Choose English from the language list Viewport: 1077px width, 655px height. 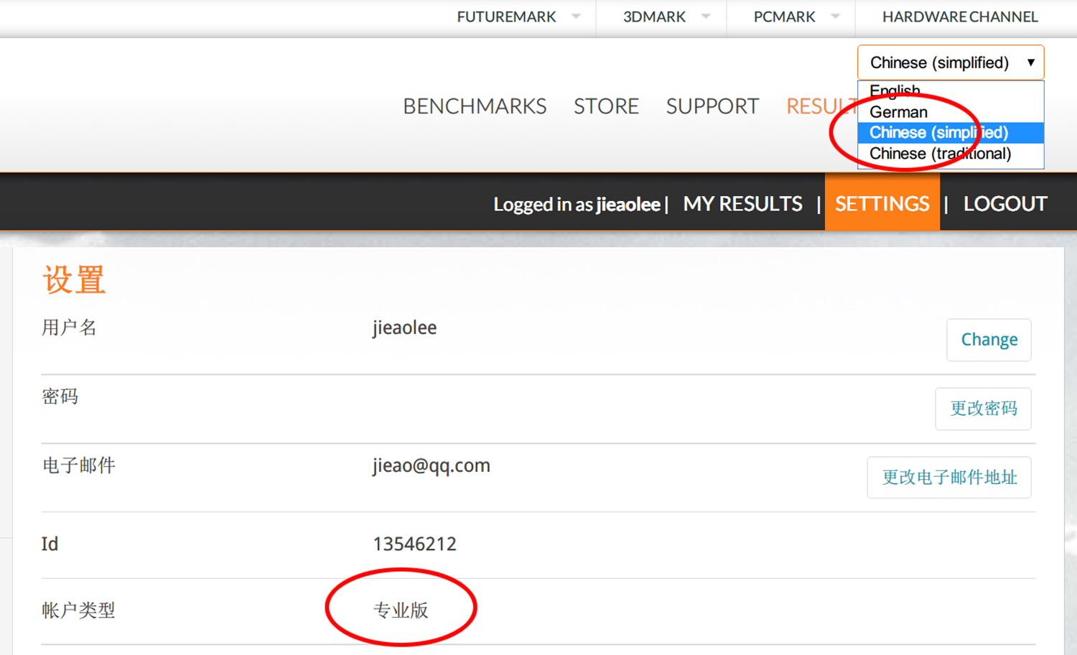(951, 91)
